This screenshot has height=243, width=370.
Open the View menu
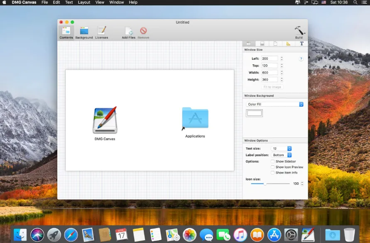click(x=100, y=2)
